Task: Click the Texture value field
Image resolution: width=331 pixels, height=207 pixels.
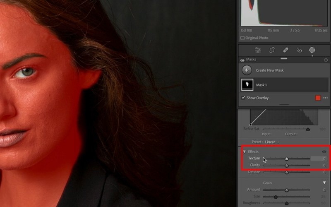Action: [318, 159]
